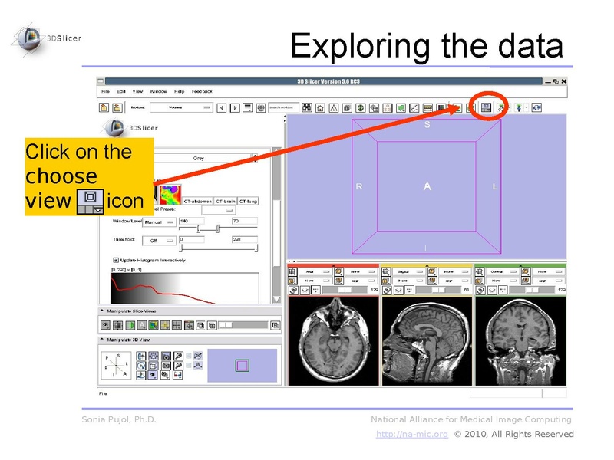Click the Grey volume selector button
Screen dimensions: 614x460
198,159
